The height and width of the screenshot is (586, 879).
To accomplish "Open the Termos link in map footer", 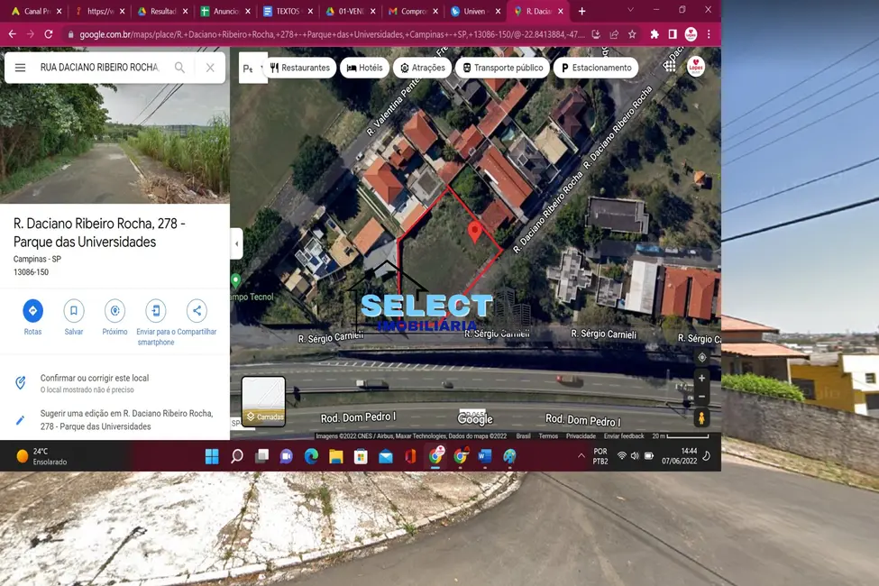I will [x=548, y=435].
